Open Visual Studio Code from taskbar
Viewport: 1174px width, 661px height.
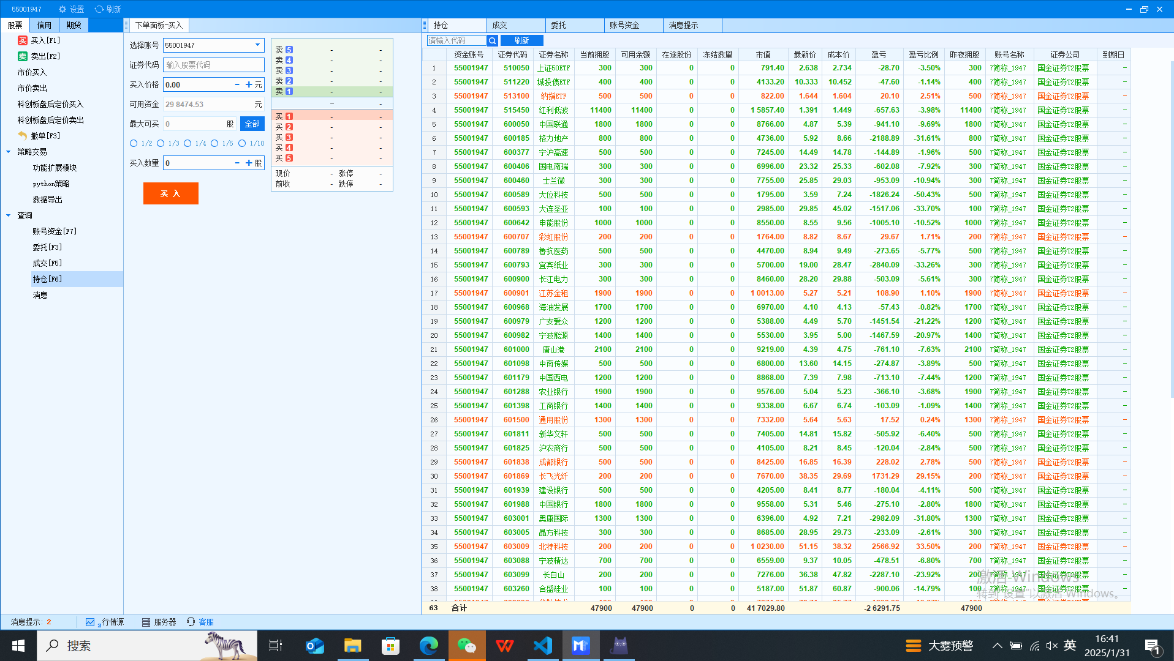click(x=543, y=646)
